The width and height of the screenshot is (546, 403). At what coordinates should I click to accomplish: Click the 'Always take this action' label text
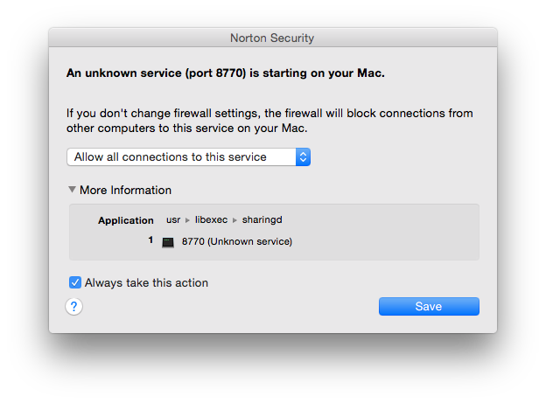[146, 282]
